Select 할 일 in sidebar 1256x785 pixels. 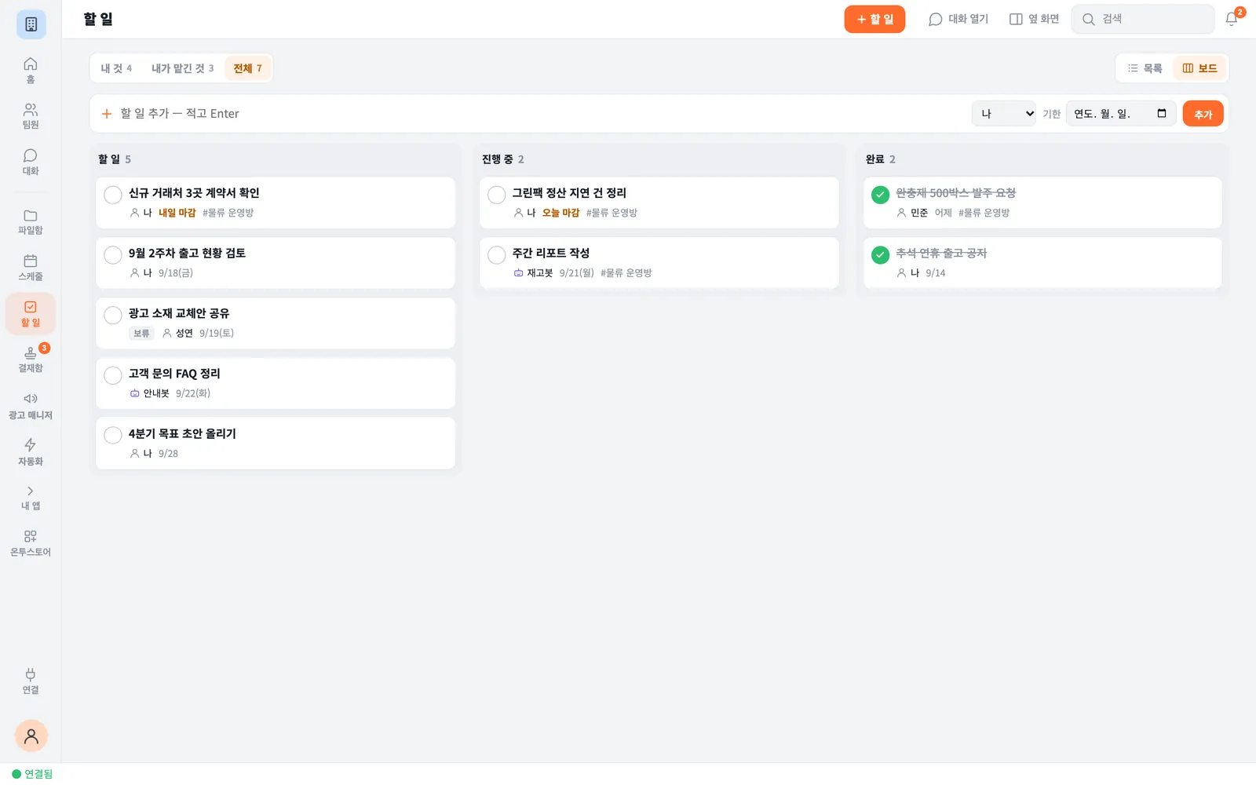coord(31,314)
